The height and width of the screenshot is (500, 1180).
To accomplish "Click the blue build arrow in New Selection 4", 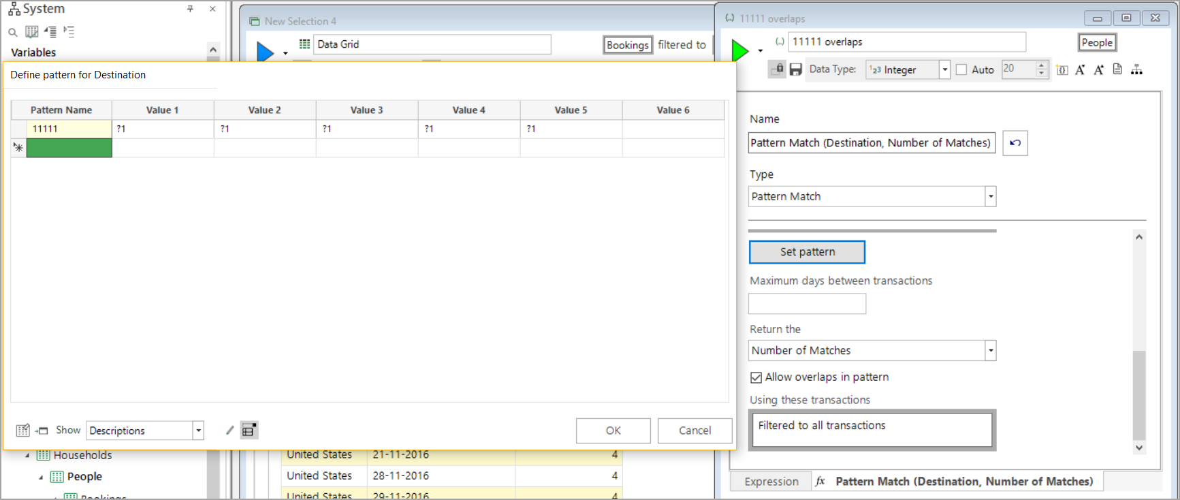I will [x=265, y=51].
